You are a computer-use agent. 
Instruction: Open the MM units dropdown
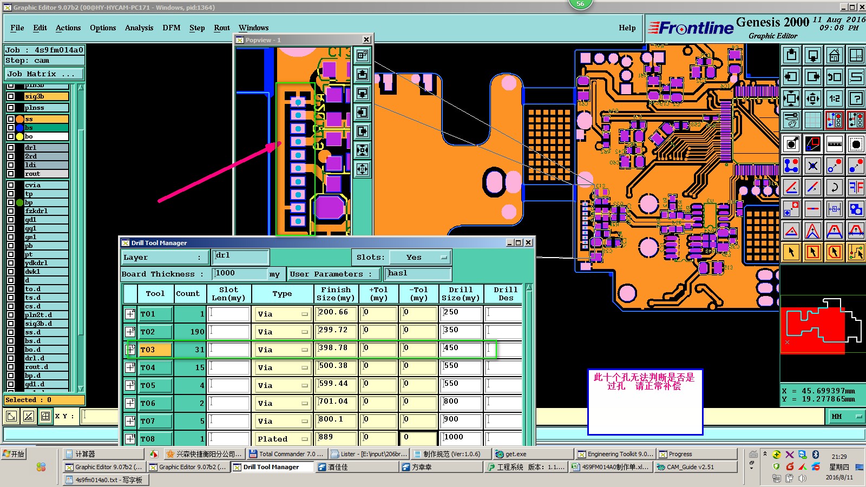point(846,416)
